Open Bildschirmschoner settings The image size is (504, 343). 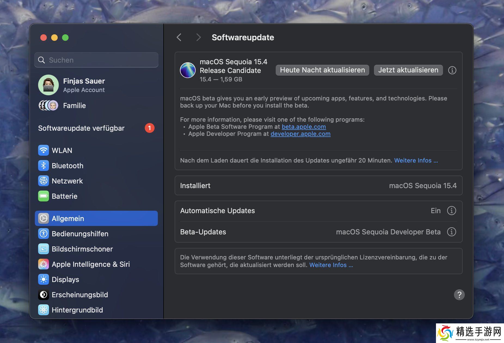(82, 249)
